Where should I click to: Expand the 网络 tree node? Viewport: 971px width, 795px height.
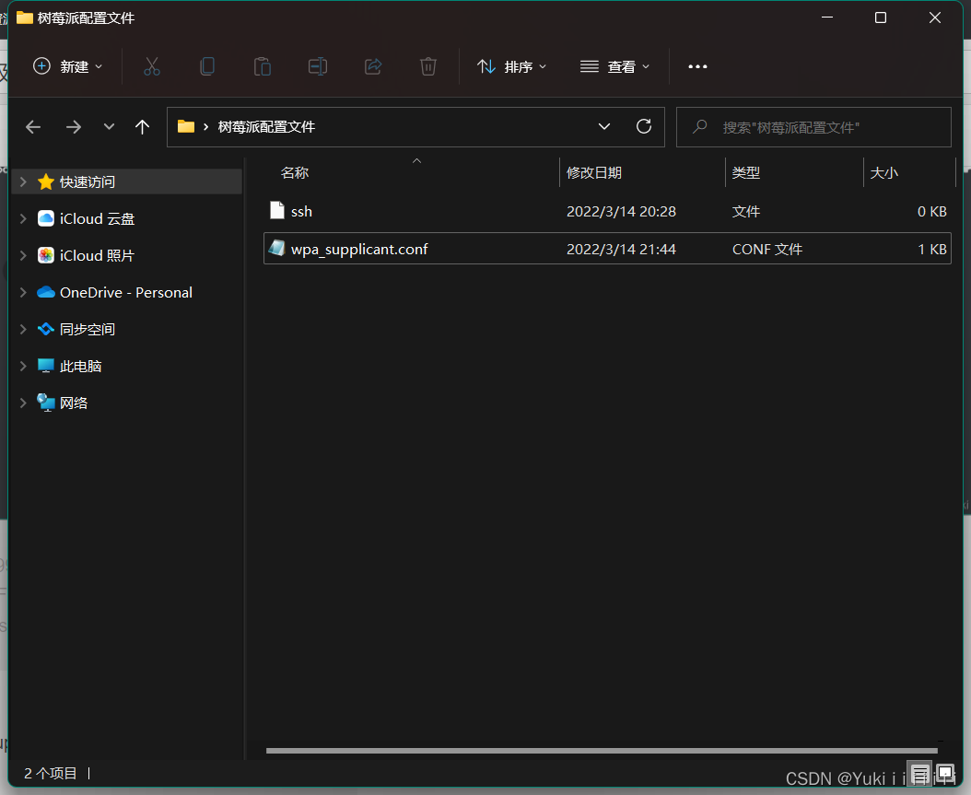pyautogui.click(x=23, y=403)
